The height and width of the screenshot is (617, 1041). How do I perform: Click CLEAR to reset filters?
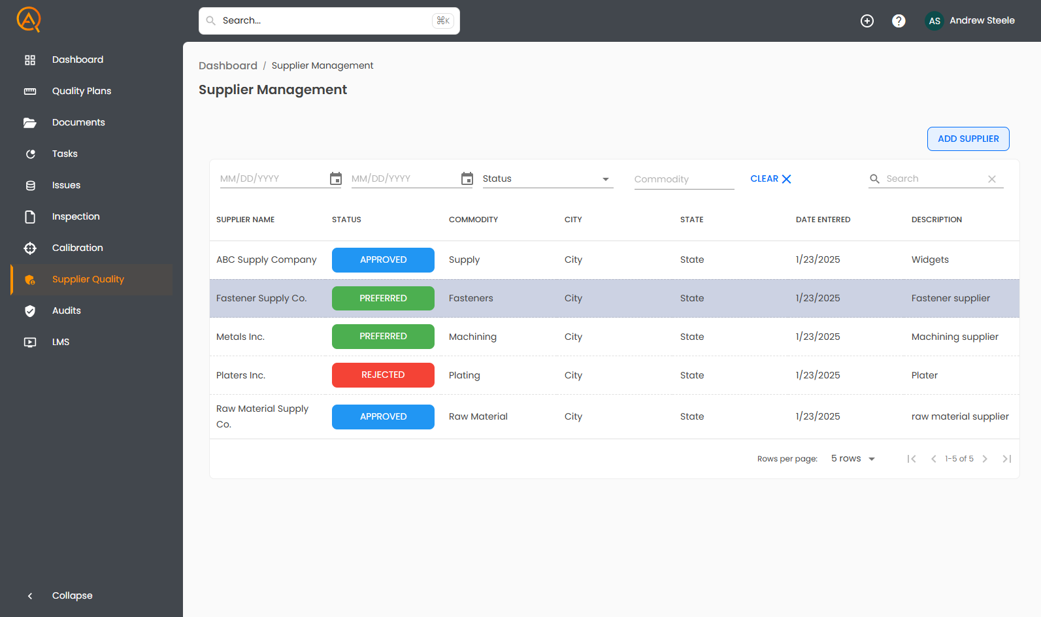[770, 179]
